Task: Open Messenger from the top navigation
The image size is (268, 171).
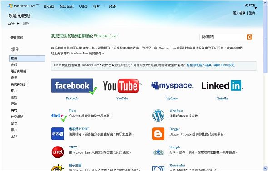Action: coord(66,6)
